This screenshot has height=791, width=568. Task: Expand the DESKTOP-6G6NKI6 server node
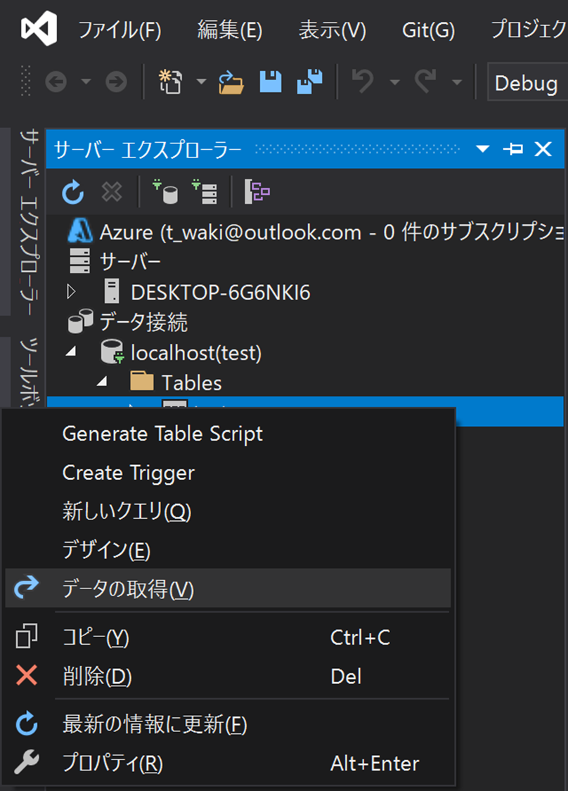(x=71, y=292)
